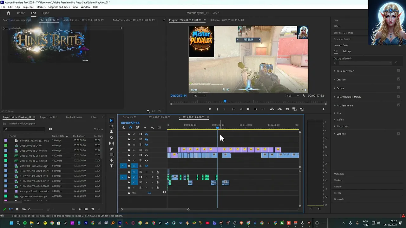Show overflow tabs in Project panel group
The height and width of the screenshot is (228, 406).
click(103, 117)
